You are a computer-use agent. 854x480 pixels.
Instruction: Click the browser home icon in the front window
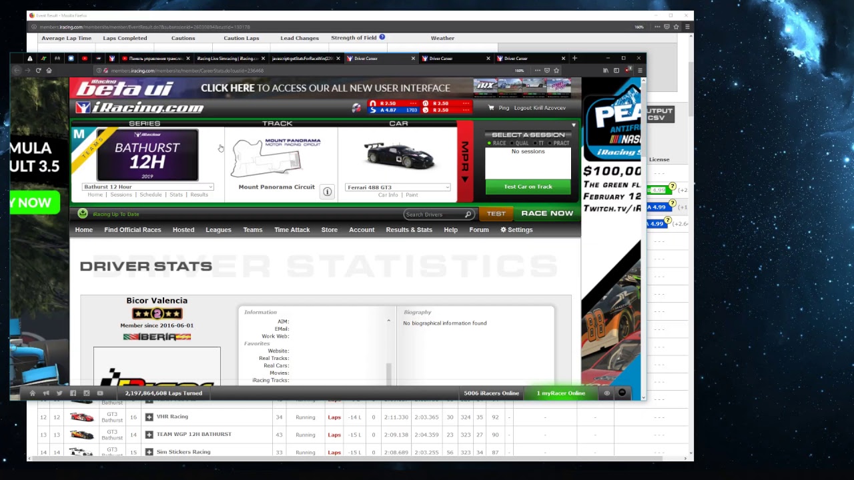pyautogui.click(x=49, y=70)
